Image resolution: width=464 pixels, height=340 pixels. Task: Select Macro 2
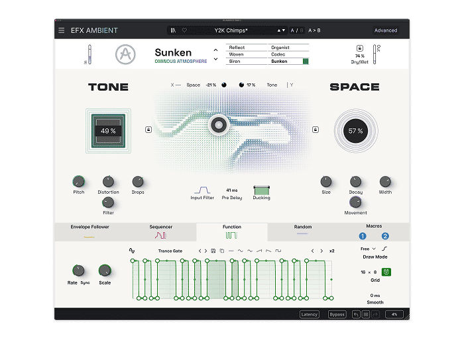click(385, 236)
